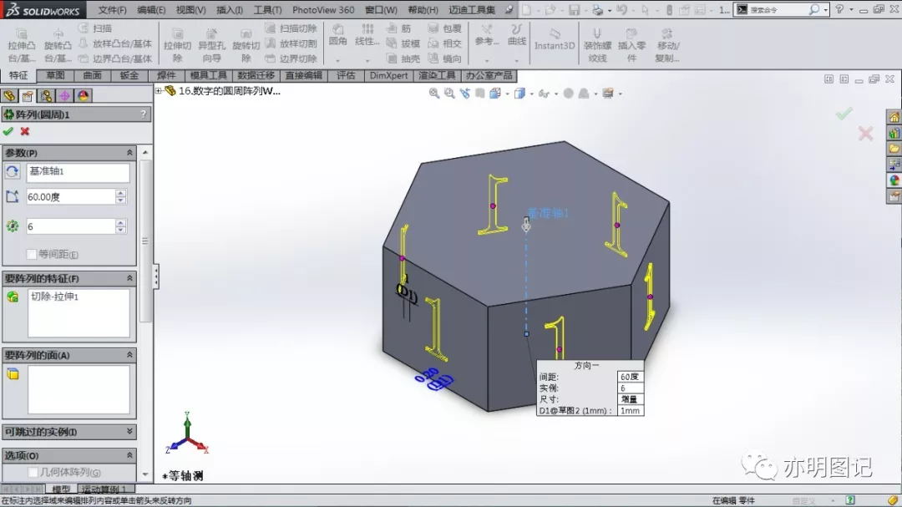902x507 pixels.
Task: Open the ConfigurationManager tab icon
Action: pos(46,95)
